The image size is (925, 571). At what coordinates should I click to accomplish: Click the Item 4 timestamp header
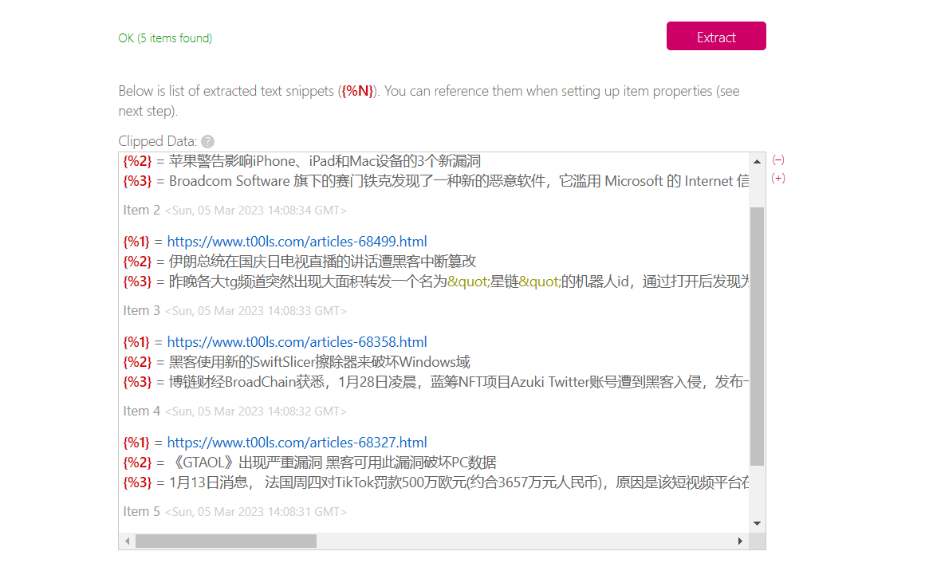(x=255, y=412)
